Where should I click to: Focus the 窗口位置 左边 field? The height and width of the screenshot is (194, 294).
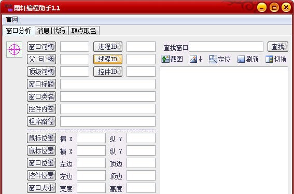pyautogui.click(x=91, y=163)
